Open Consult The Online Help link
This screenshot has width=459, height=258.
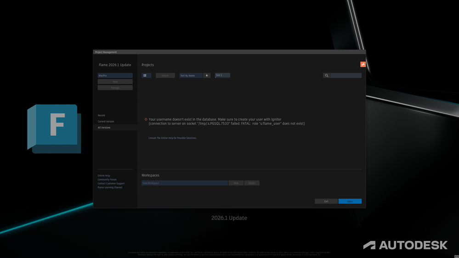172,138
